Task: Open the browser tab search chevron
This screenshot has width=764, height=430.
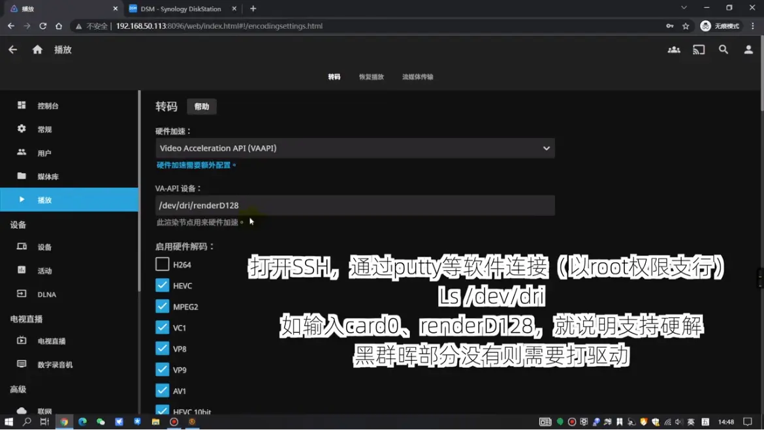Action: coord(684,8)
